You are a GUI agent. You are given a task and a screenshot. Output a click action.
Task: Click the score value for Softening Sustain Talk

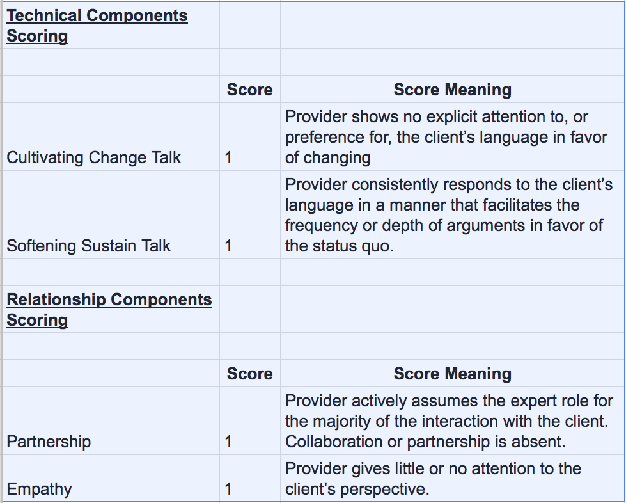tap(229, 246)
